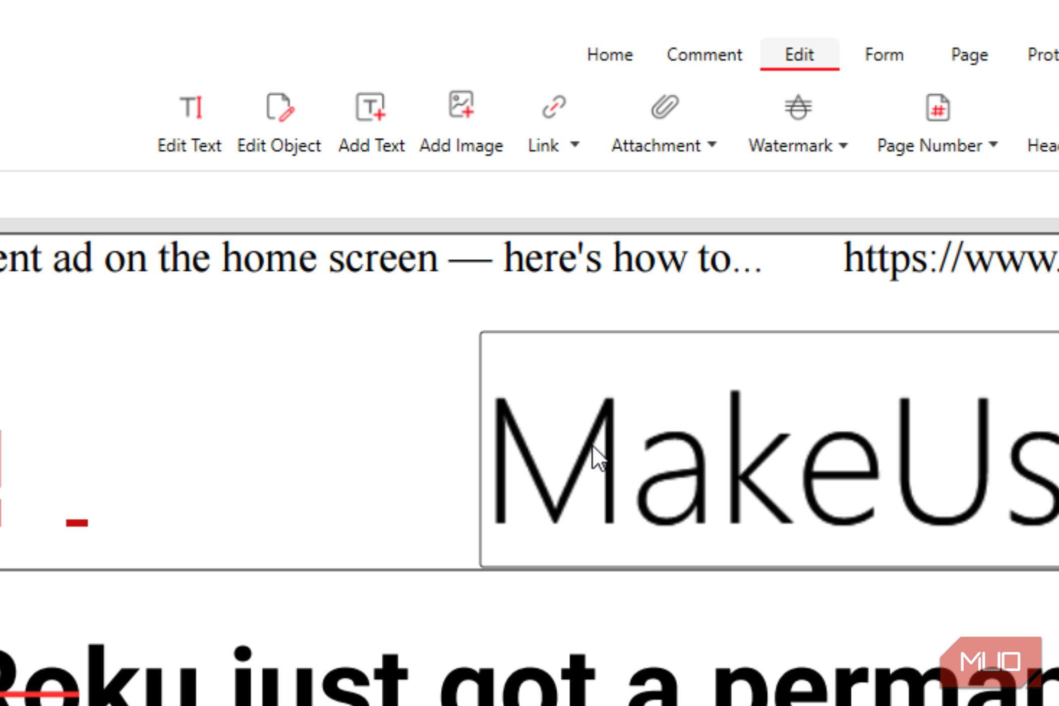The image size is (1059, 706).
Task: Expand the Attachment dropdown arrow
Action: tap(712, 145)
